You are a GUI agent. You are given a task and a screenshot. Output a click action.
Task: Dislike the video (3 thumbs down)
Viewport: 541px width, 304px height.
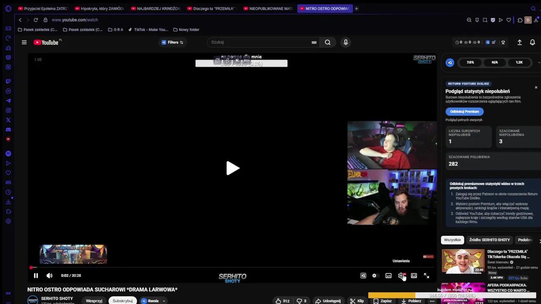coord(302,301)
